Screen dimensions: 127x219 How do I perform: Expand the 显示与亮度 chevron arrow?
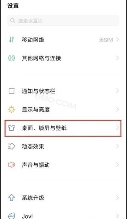(x=118, y=109)
